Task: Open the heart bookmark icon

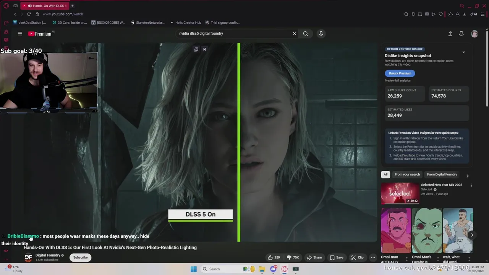Action: 440,14
